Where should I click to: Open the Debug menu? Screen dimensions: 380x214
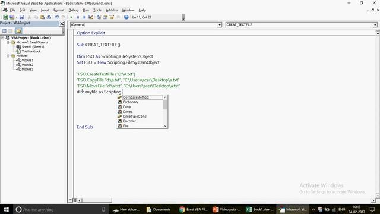tap(74, 10)
